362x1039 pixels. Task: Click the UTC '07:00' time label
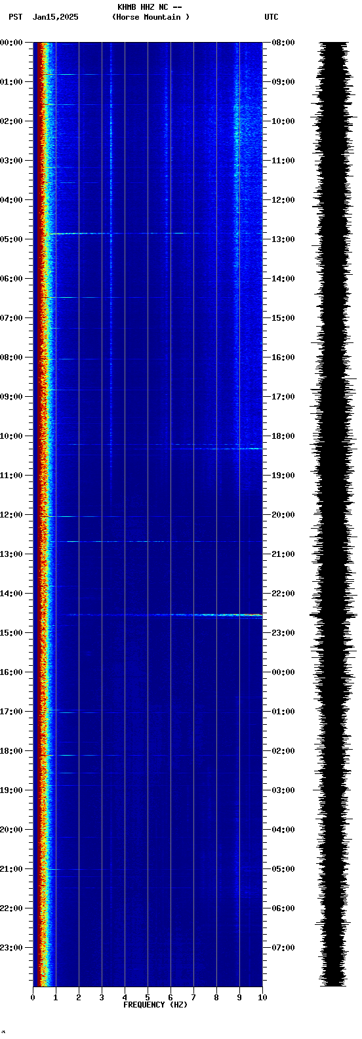[283, 948]
